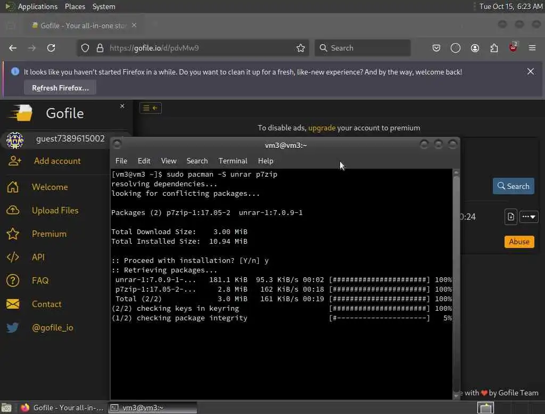Click Add account in Gofile sidebar

[x=57, y=161]
